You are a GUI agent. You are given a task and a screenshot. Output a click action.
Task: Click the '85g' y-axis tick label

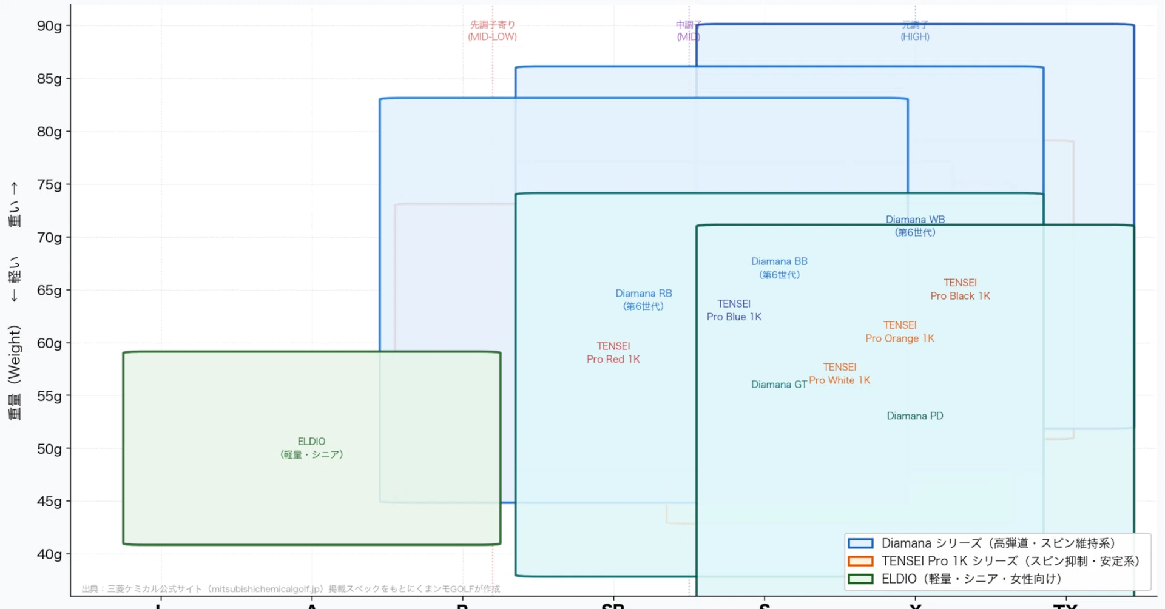click(50, 79)
